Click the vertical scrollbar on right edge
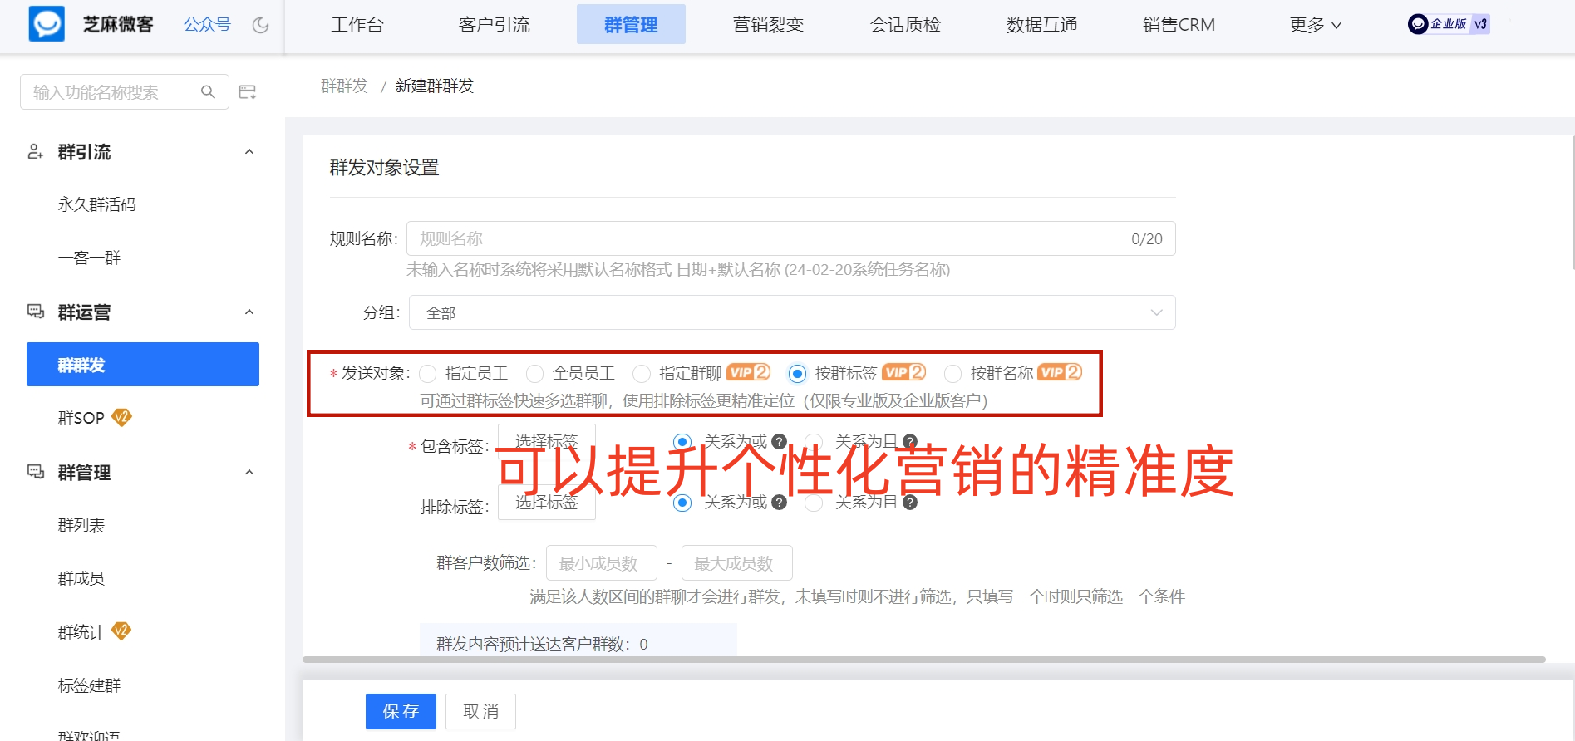Screen dimensions: 1575x741 pyautogui.click(x=1572, y=202)
